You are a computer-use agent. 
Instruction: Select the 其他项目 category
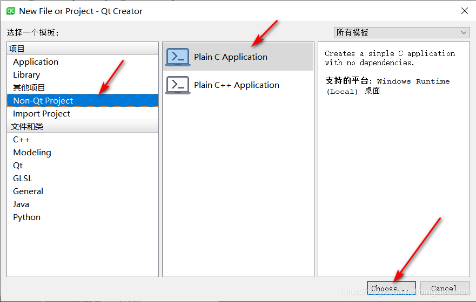[x=83, y=87]
